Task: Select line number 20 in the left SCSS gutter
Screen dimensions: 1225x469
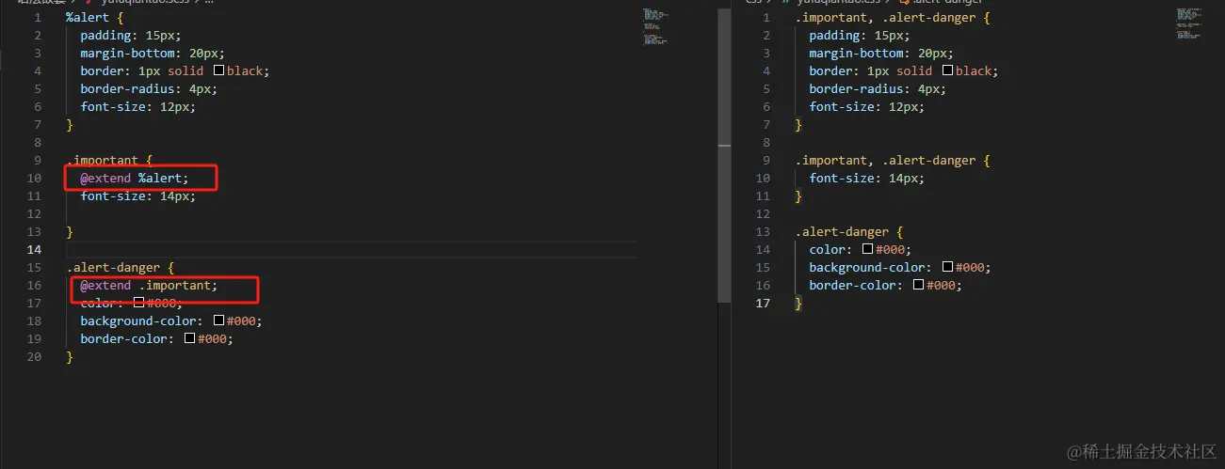Action: [34, 356]
